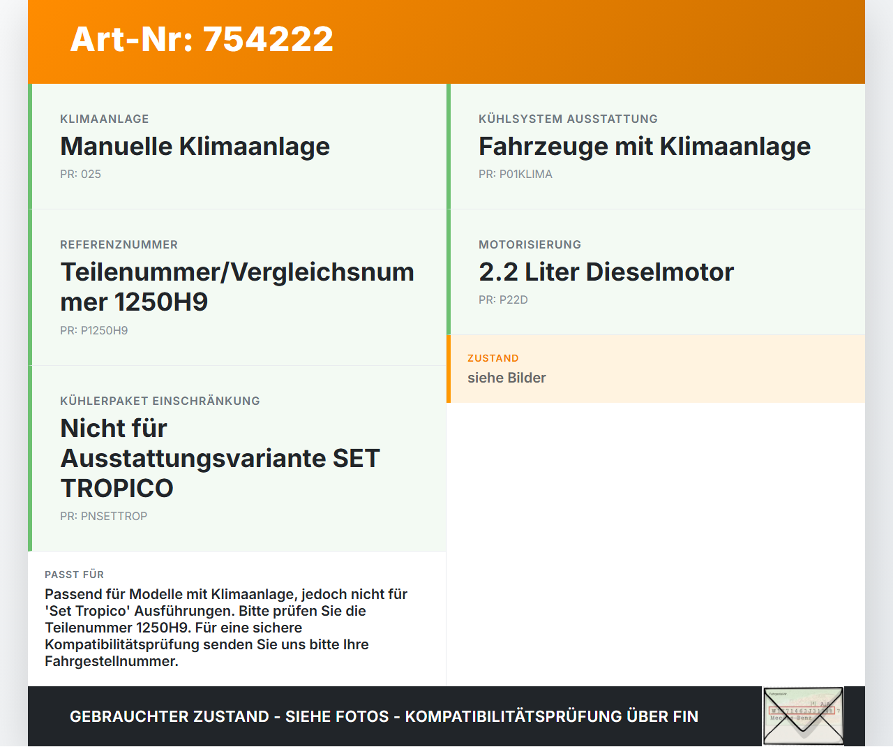Select the 'Manuelle Klimaanlage' value
Screen dimensions: 893x747
(x=195, y=146)
